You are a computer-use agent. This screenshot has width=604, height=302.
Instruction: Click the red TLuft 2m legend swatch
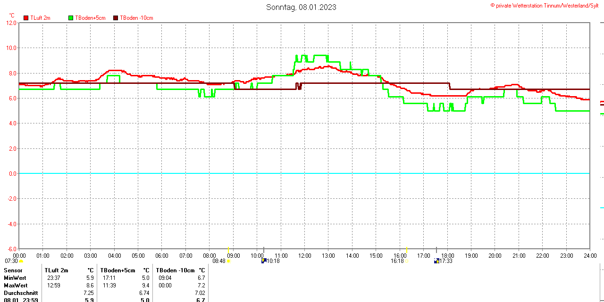pyautogui.click(x=26, y=18)
